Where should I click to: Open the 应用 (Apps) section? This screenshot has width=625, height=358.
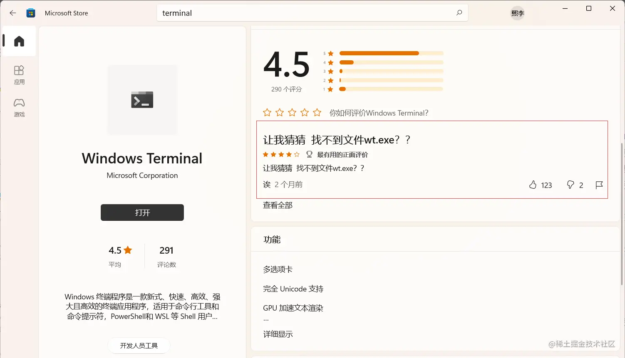(19, 75)
